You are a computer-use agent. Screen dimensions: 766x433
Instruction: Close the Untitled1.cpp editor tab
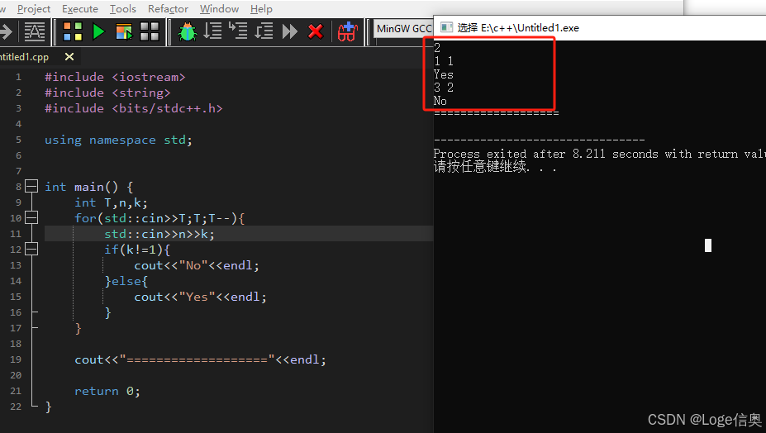tap(69, 57)
